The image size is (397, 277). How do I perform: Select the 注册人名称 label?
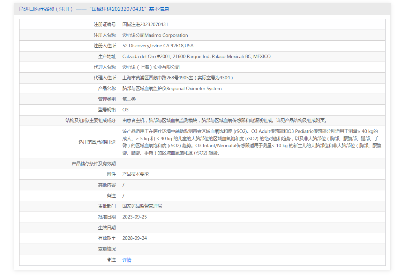105,35
